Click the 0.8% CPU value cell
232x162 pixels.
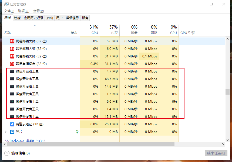coord(90,124)
